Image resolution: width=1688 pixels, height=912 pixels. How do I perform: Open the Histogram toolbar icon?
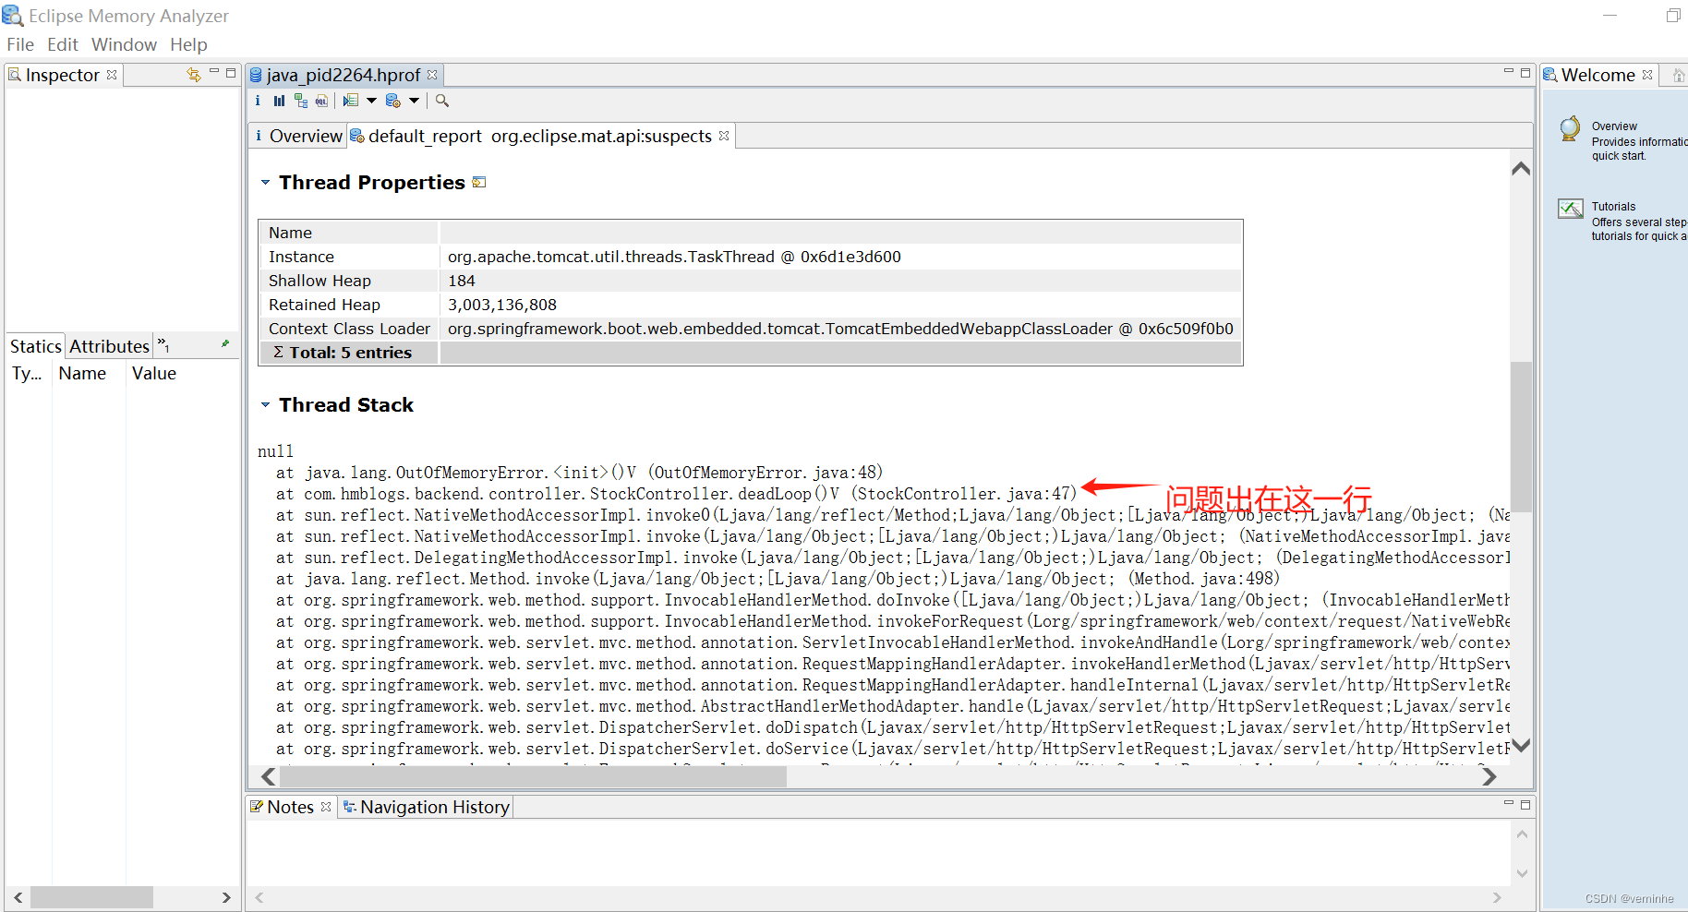pos(279,101)
